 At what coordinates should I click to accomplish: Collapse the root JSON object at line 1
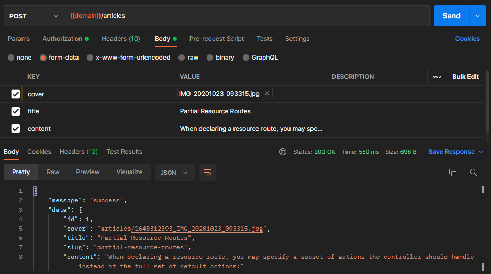coord(35,191)
